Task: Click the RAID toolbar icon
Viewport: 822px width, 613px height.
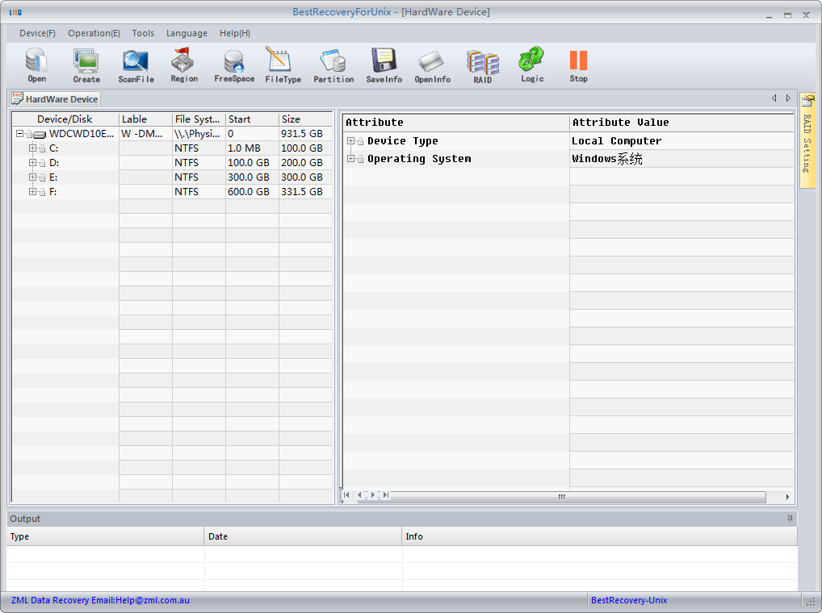Action: click(482, 62)
